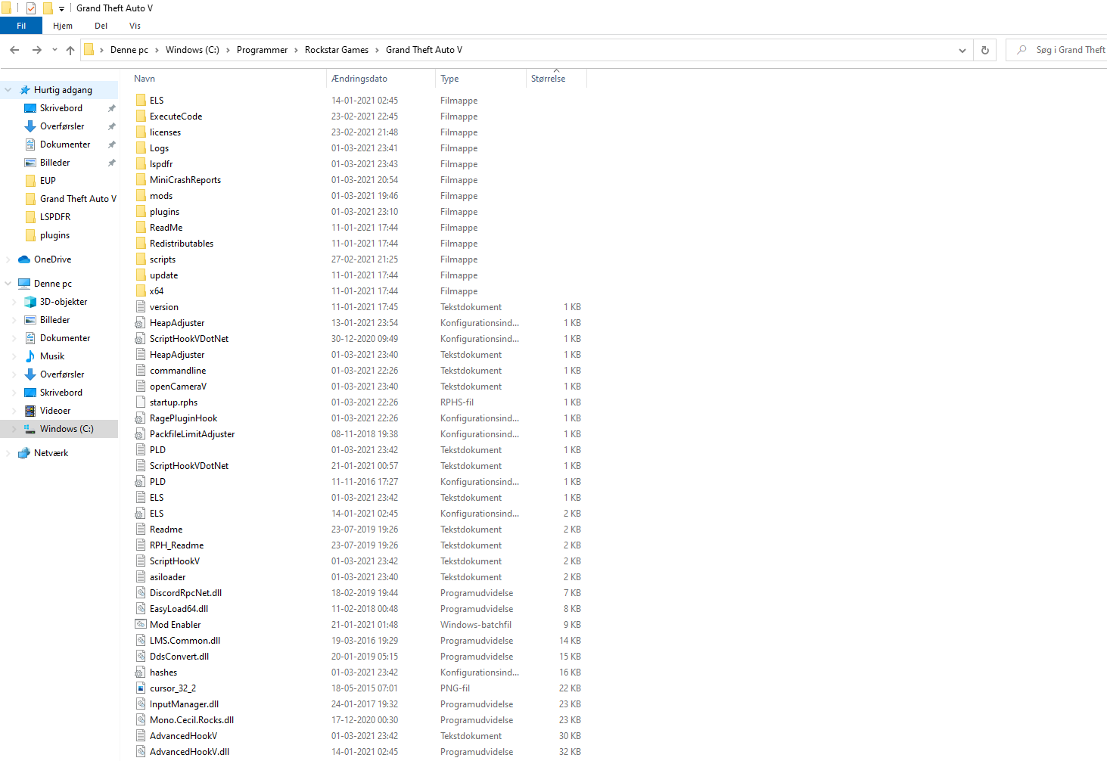The height and width of the screenshot is (761, 1107).
Task: Expand the Netværk tree node
Action: [8, 453]
